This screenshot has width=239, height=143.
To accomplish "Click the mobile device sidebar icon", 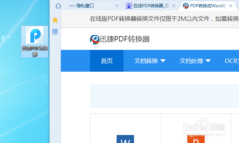I will pos(55,32).
